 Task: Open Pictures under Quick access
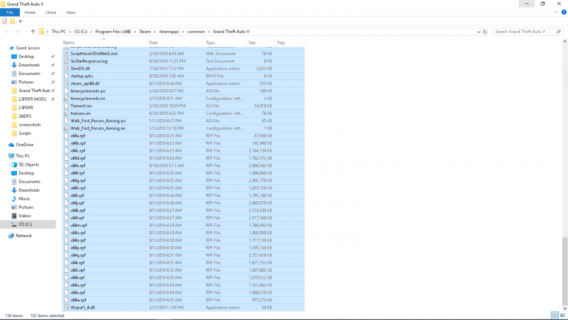(x=26, y=82)
